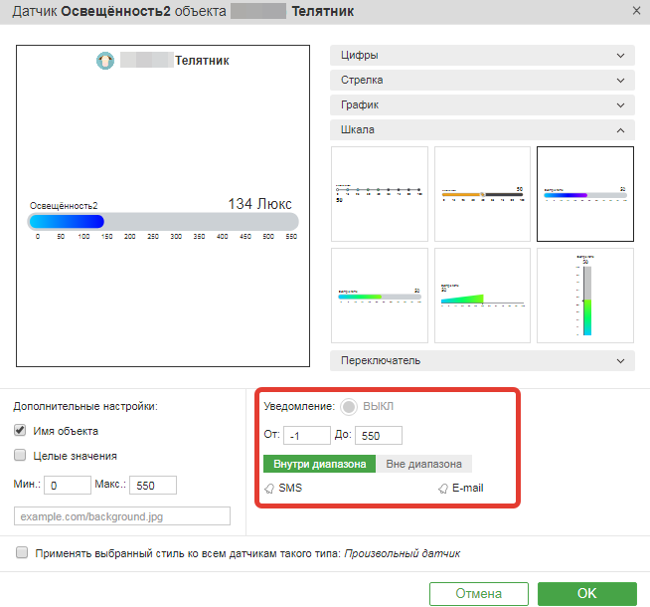Switch to the Вне диапазона tab
This screenshot has height=607, width=650.
[x=424, y=464]
